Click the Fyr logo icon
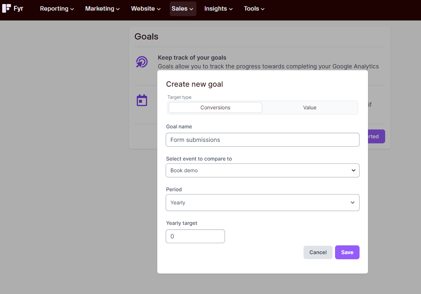 coord(7,8)
